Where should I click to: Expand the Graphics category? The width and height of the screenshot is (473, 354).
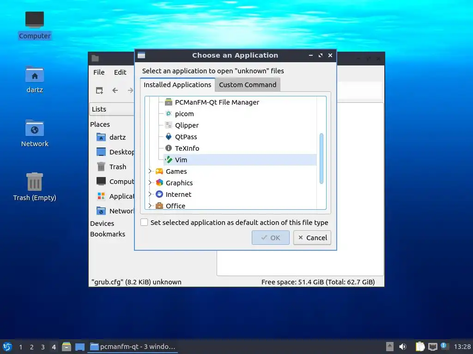pos(150,183)
